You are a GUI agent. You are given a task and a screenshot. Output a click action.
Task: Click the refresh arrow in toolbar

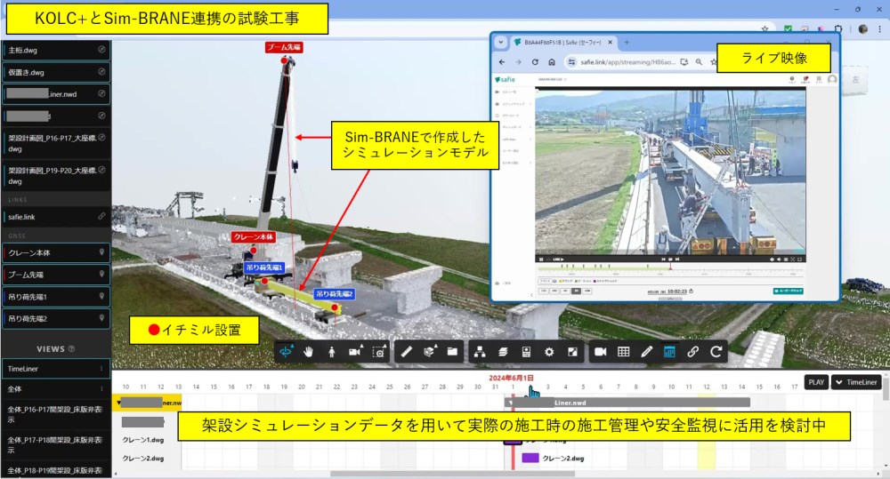point(716,352)
